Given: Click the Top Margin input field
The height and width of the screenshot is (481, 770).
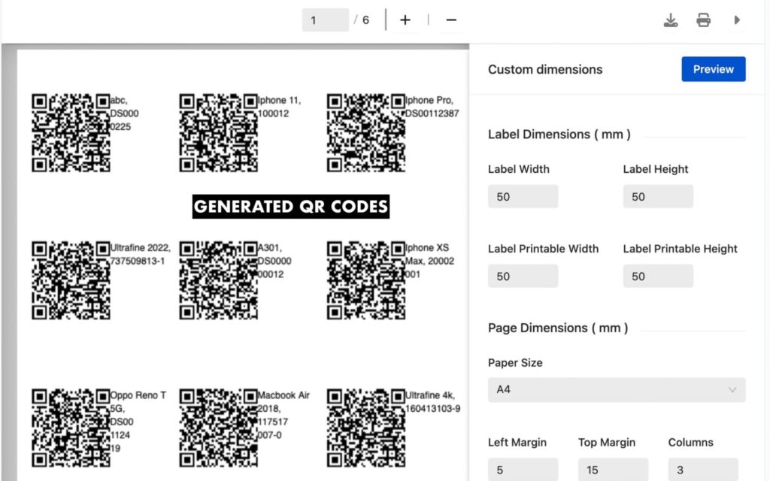Looking at the screenshot, I should point(613,470).
